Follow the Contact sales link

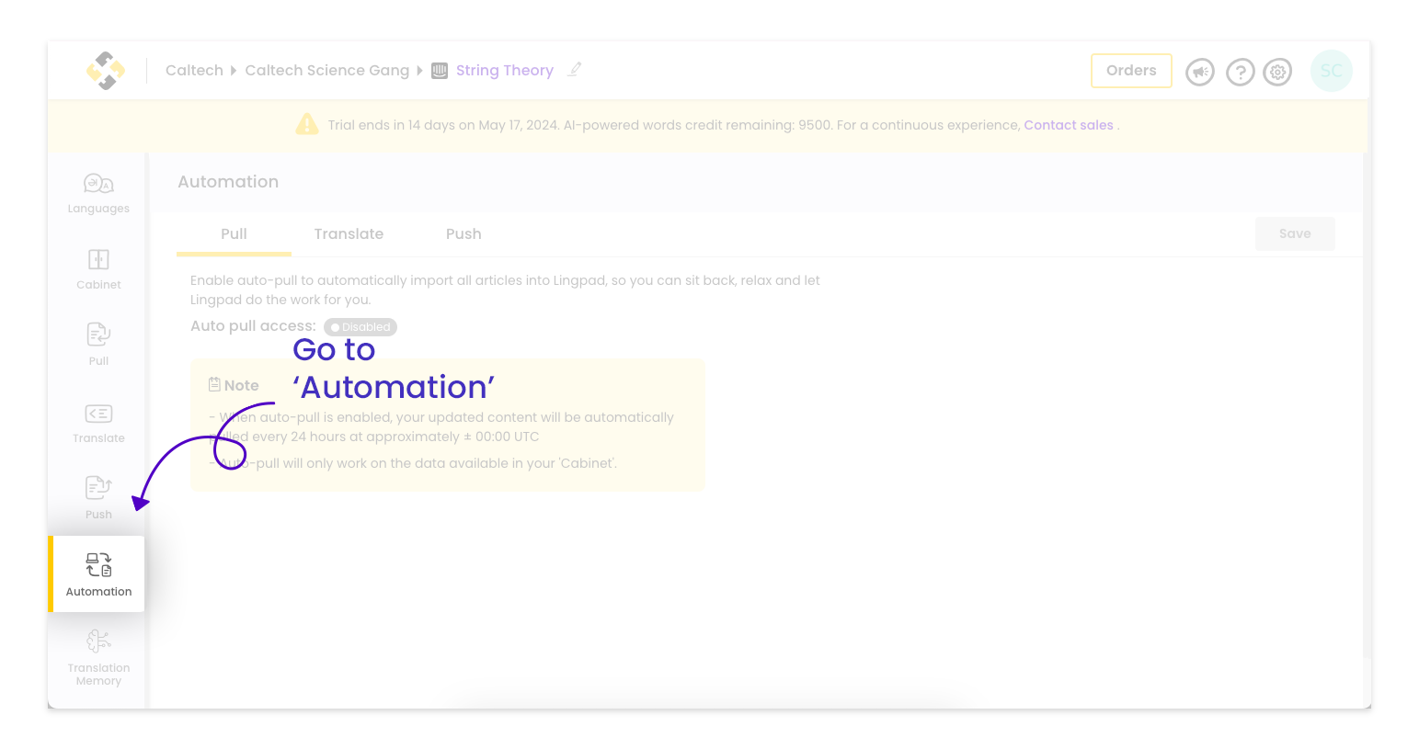pos(1069,125)
